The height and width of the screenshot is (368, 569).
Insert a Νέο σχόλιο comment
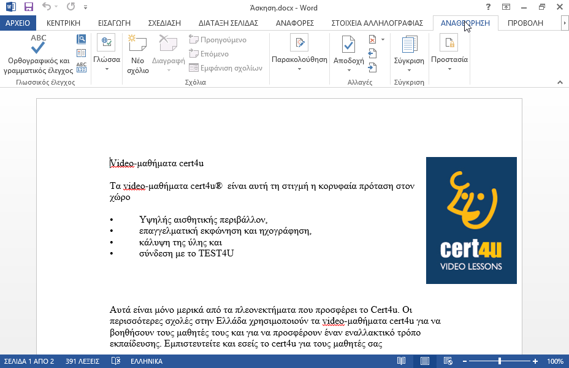click(x=138, y=55)
